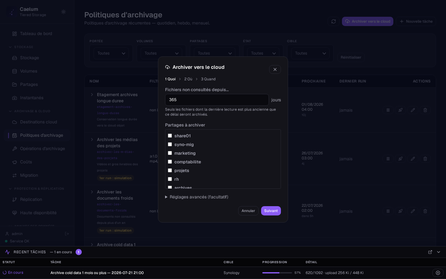Collapse the STOCKAGE sidebar section
Viewport: 446px width, 279px height.
pos(21,47)
